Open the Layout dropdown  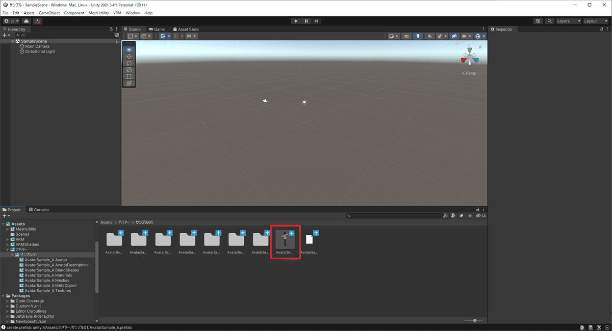(595, 21)
